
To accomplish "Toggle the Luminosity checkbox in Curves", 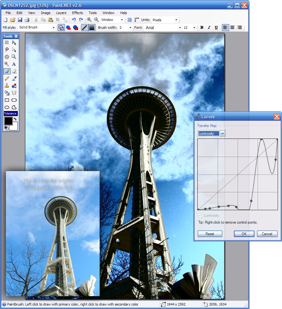I will tap(200, 215).
